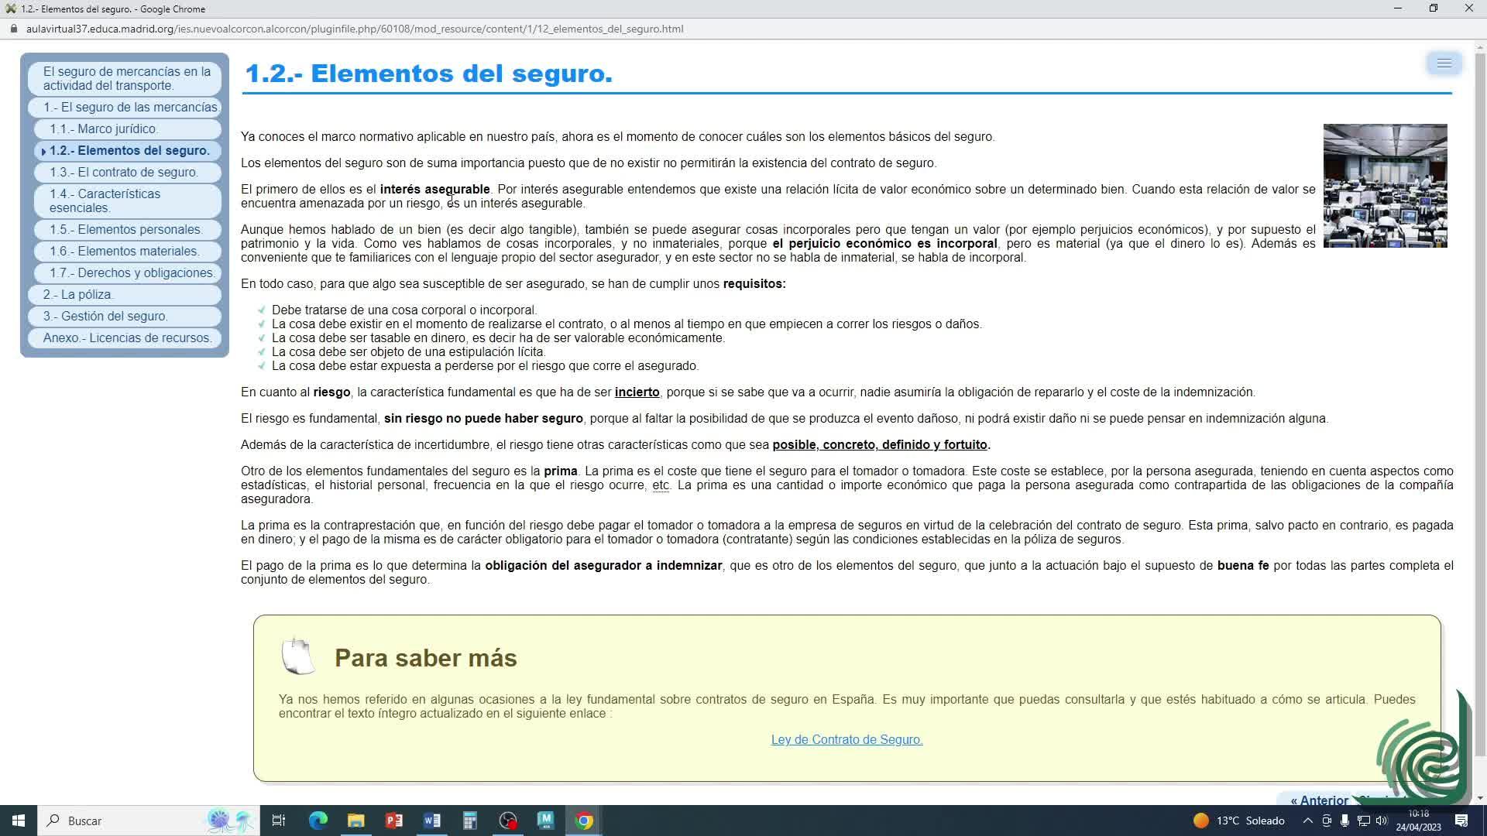Open the 'Ley de Contrato de Seguro' link
1487x836 pixels.
pos(847,739)
